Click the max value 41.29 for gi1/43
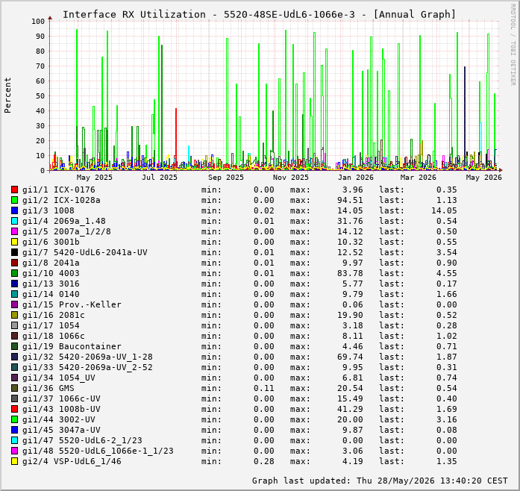The image size is (520, 491). point(350,409)
